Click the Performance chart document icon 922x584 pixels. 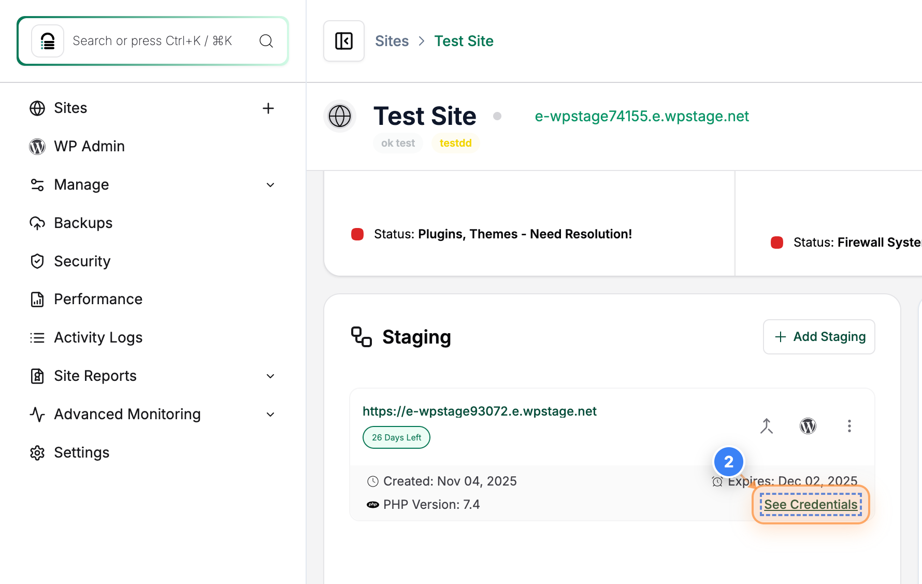pyautogui.click(x=37, y=300)
